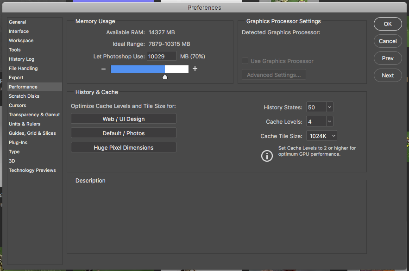Open History Log preferences
Viewport: 409px width, 271px height.
35,59
